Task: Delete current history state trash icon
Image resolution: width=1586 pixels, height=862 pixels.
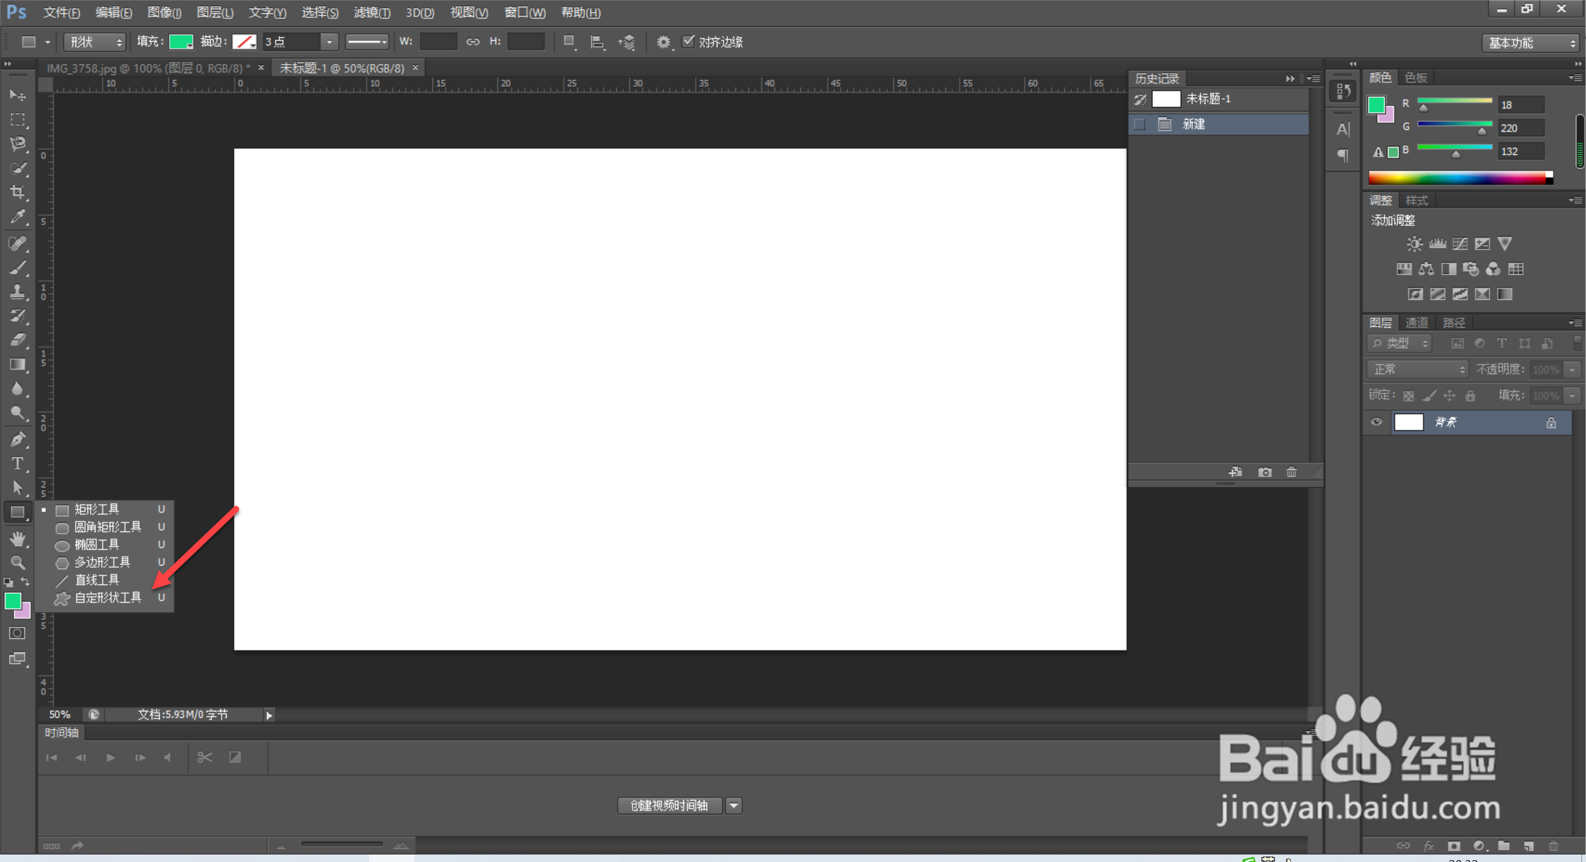Action: pyautogui.click(x=1291, y=472)
